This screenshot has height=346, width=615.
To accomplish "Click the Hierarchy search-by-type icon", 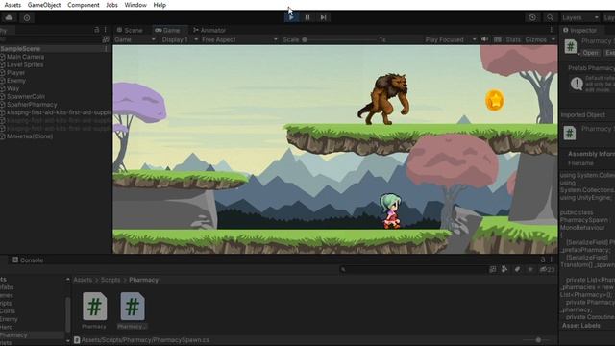I will point(105,39).
